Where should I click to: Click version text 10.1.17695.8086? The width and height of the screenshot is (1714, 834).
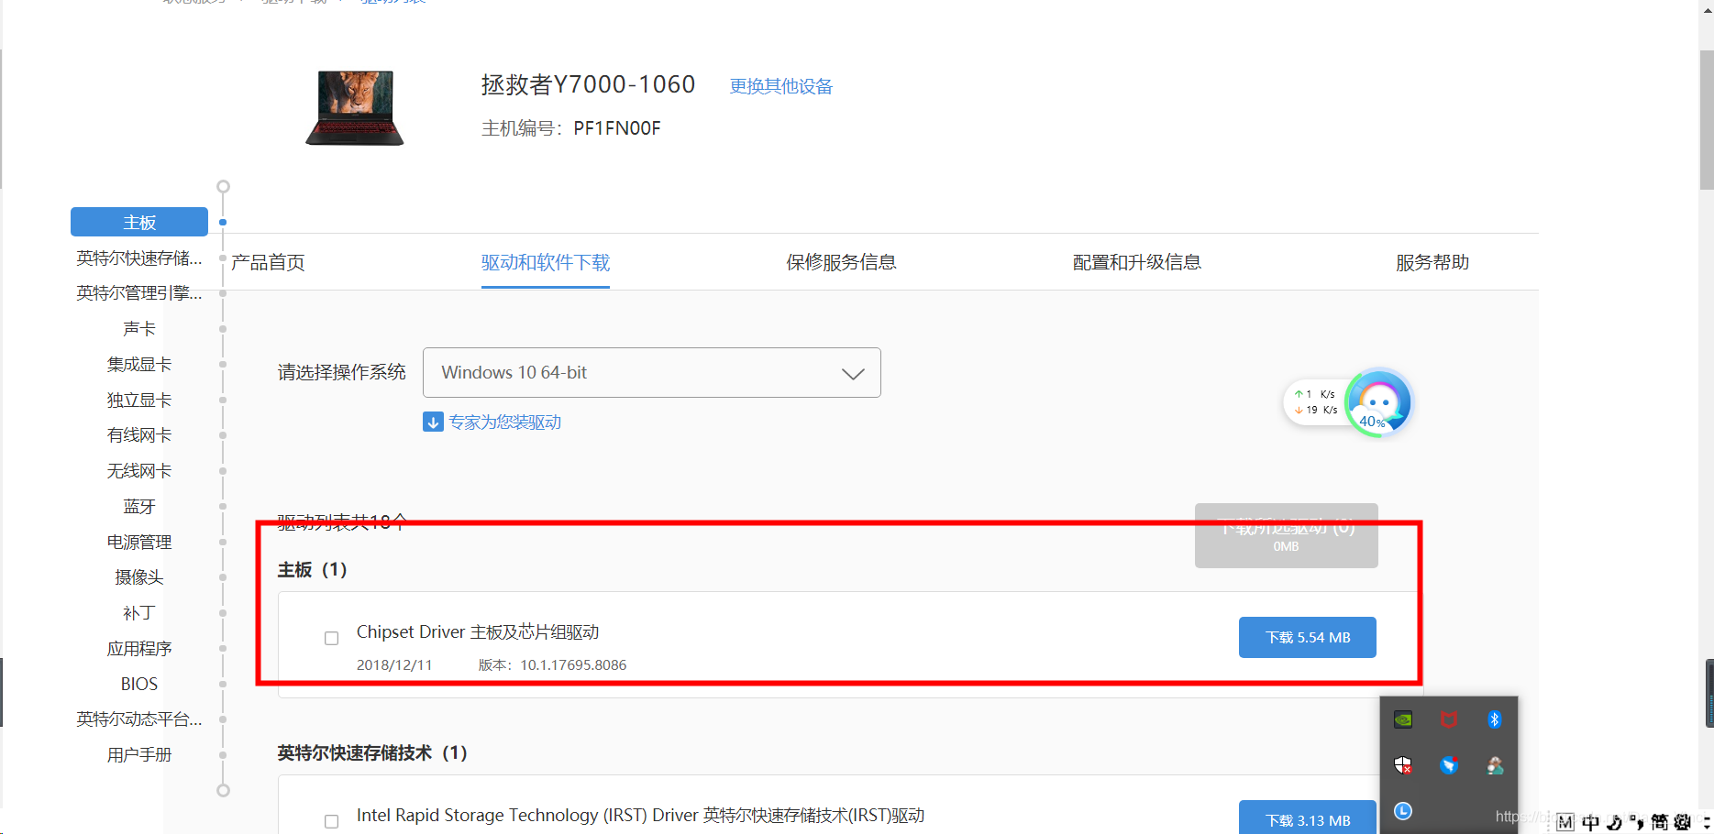tap(573, 664)
